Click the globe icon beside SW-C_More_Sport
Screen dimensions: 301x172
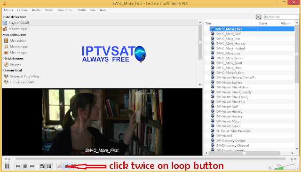pos(212,63)
